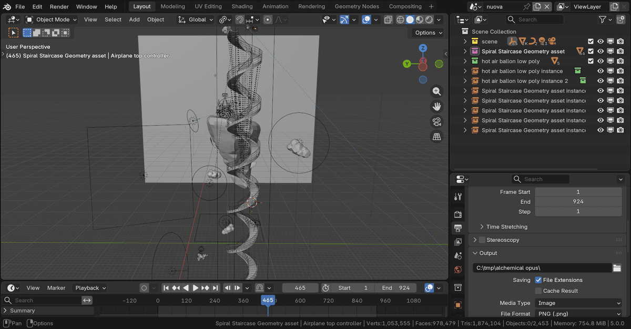Open the Scene properties tab
Viewport: 631px width, 329px height.
(x=458, y=256)
